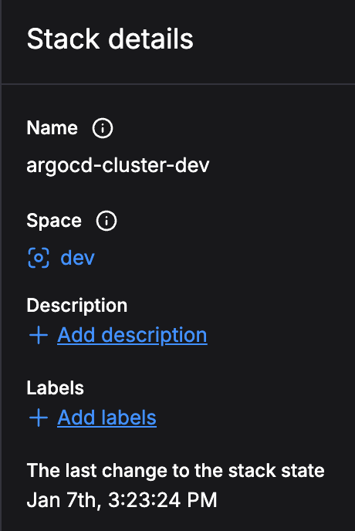This screenshot has height=531, width=355.
Task: Click the Add description link
Action: 132,335
